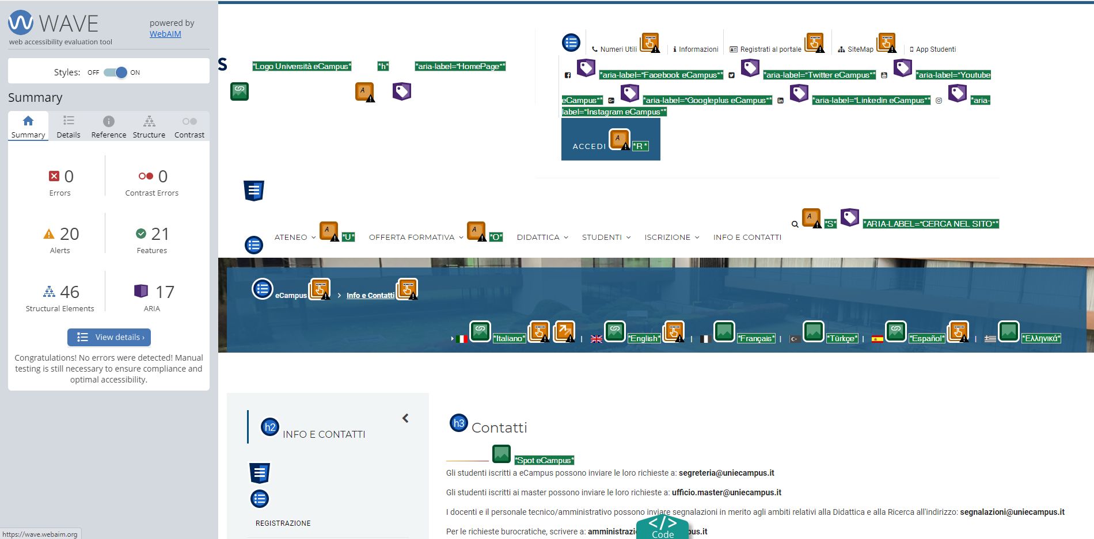Click the UK flag for English
Image resolution: width=1094 pixels, height=539 pixels.
click(x=597, y=339)
